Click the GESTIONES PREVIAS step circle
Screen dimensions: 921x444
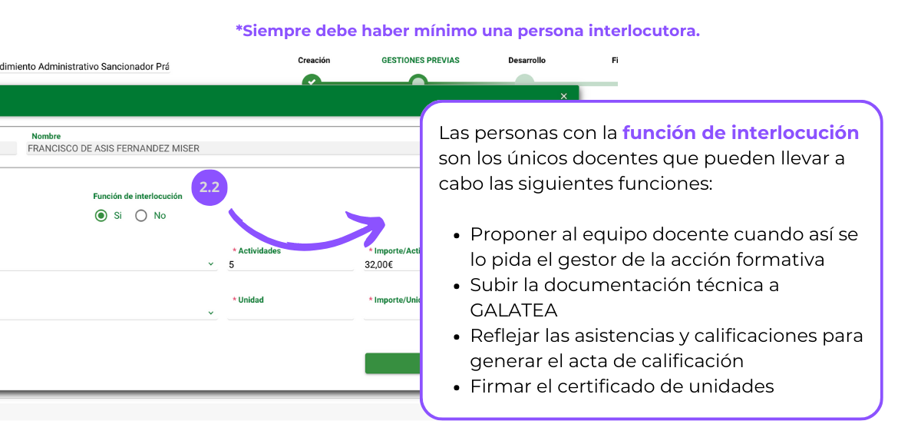(x=418, y=81)
